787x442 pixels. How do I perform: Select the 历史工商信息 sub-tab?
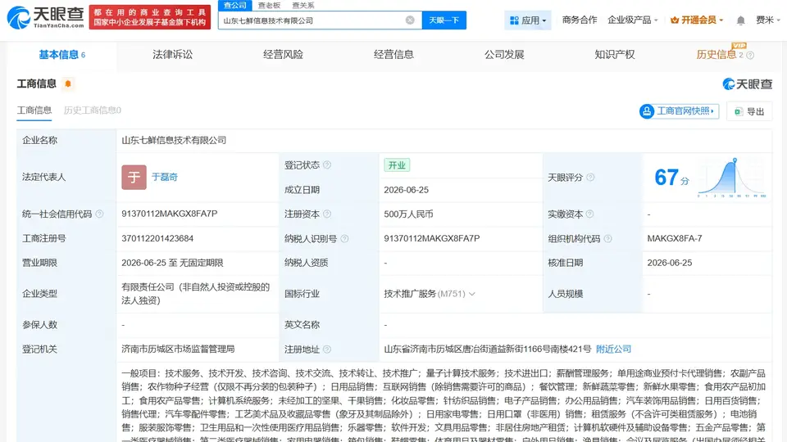(93, 110)
